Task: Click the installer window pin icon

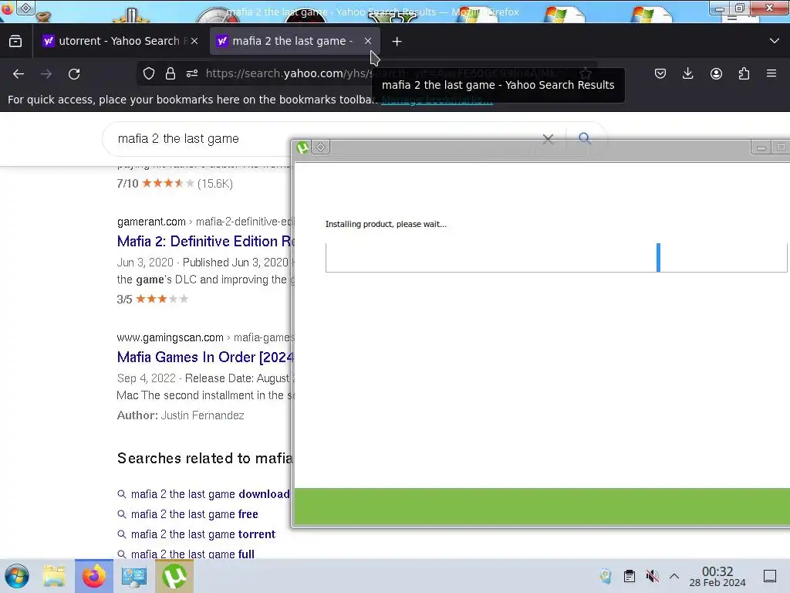Action: [x=320, y=147]
